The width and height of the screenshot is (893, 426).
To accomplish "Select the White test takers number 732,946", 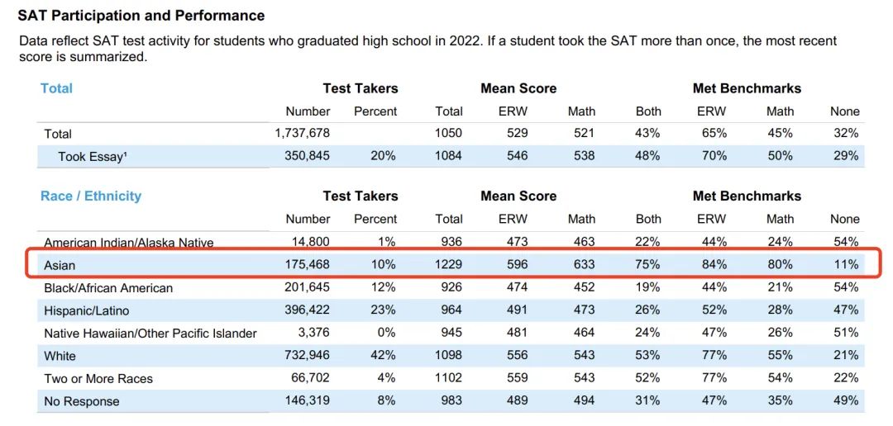I will click(307, 356).
